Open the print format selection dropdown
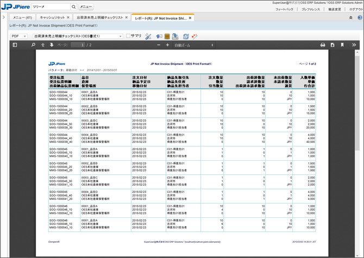The image size is (364, 258). (78, 36)
